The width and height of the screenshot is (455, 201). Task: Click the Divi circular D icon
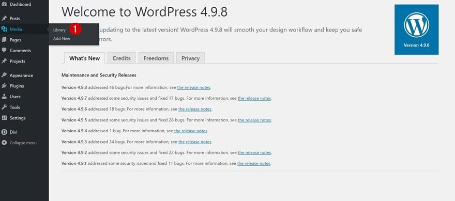coord(4,132)
